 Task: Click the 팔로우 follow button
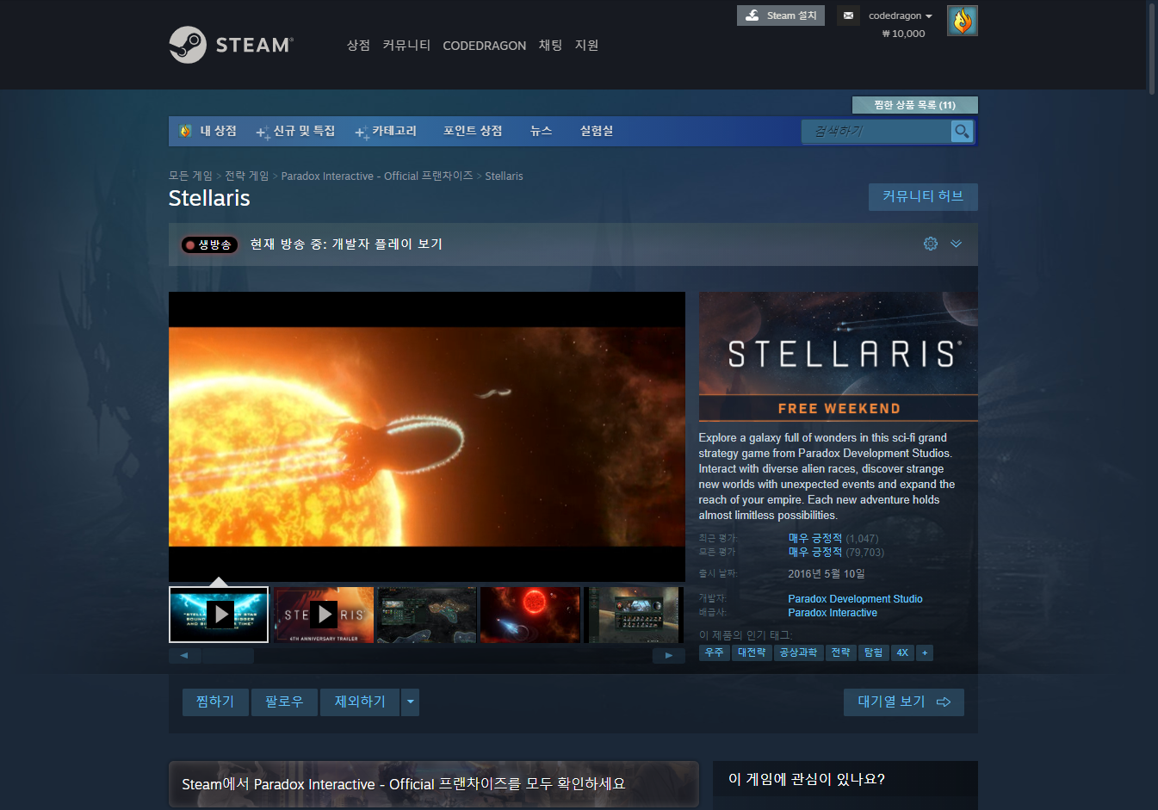(284, 702)
